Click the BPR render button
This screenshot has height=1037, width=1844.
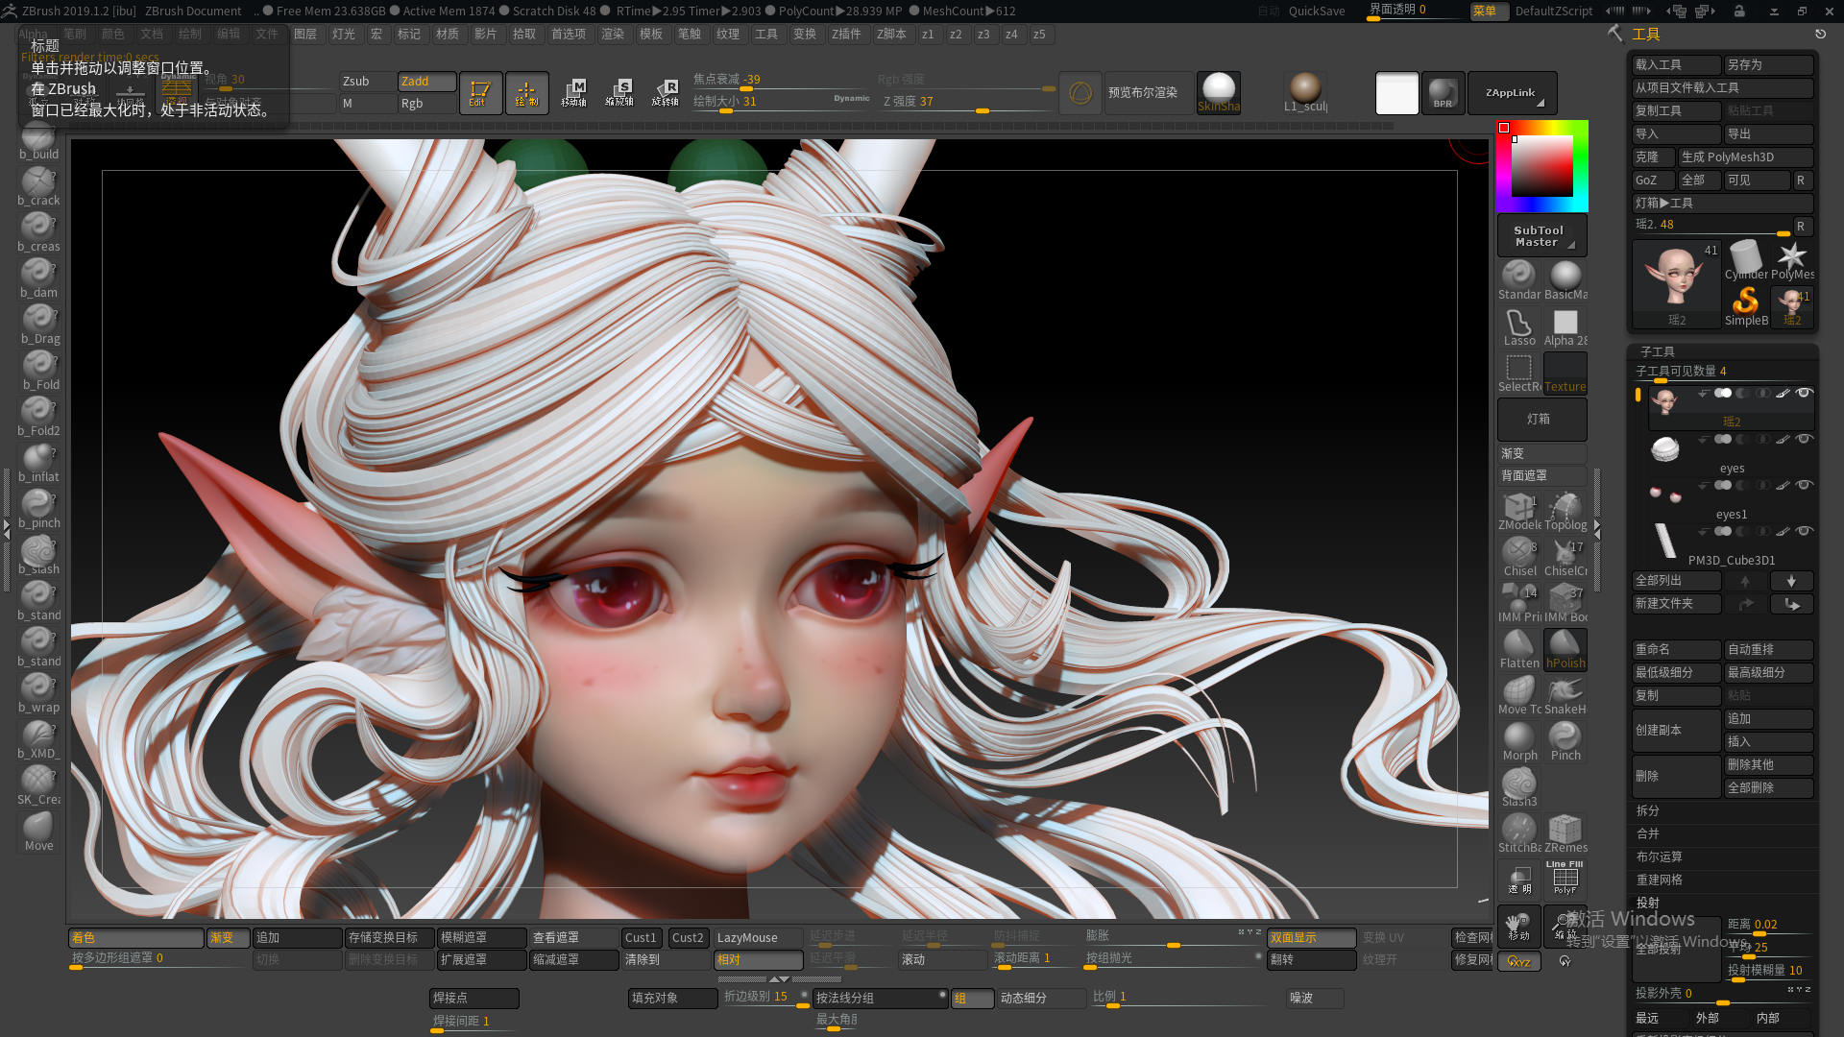point(1443,93)
